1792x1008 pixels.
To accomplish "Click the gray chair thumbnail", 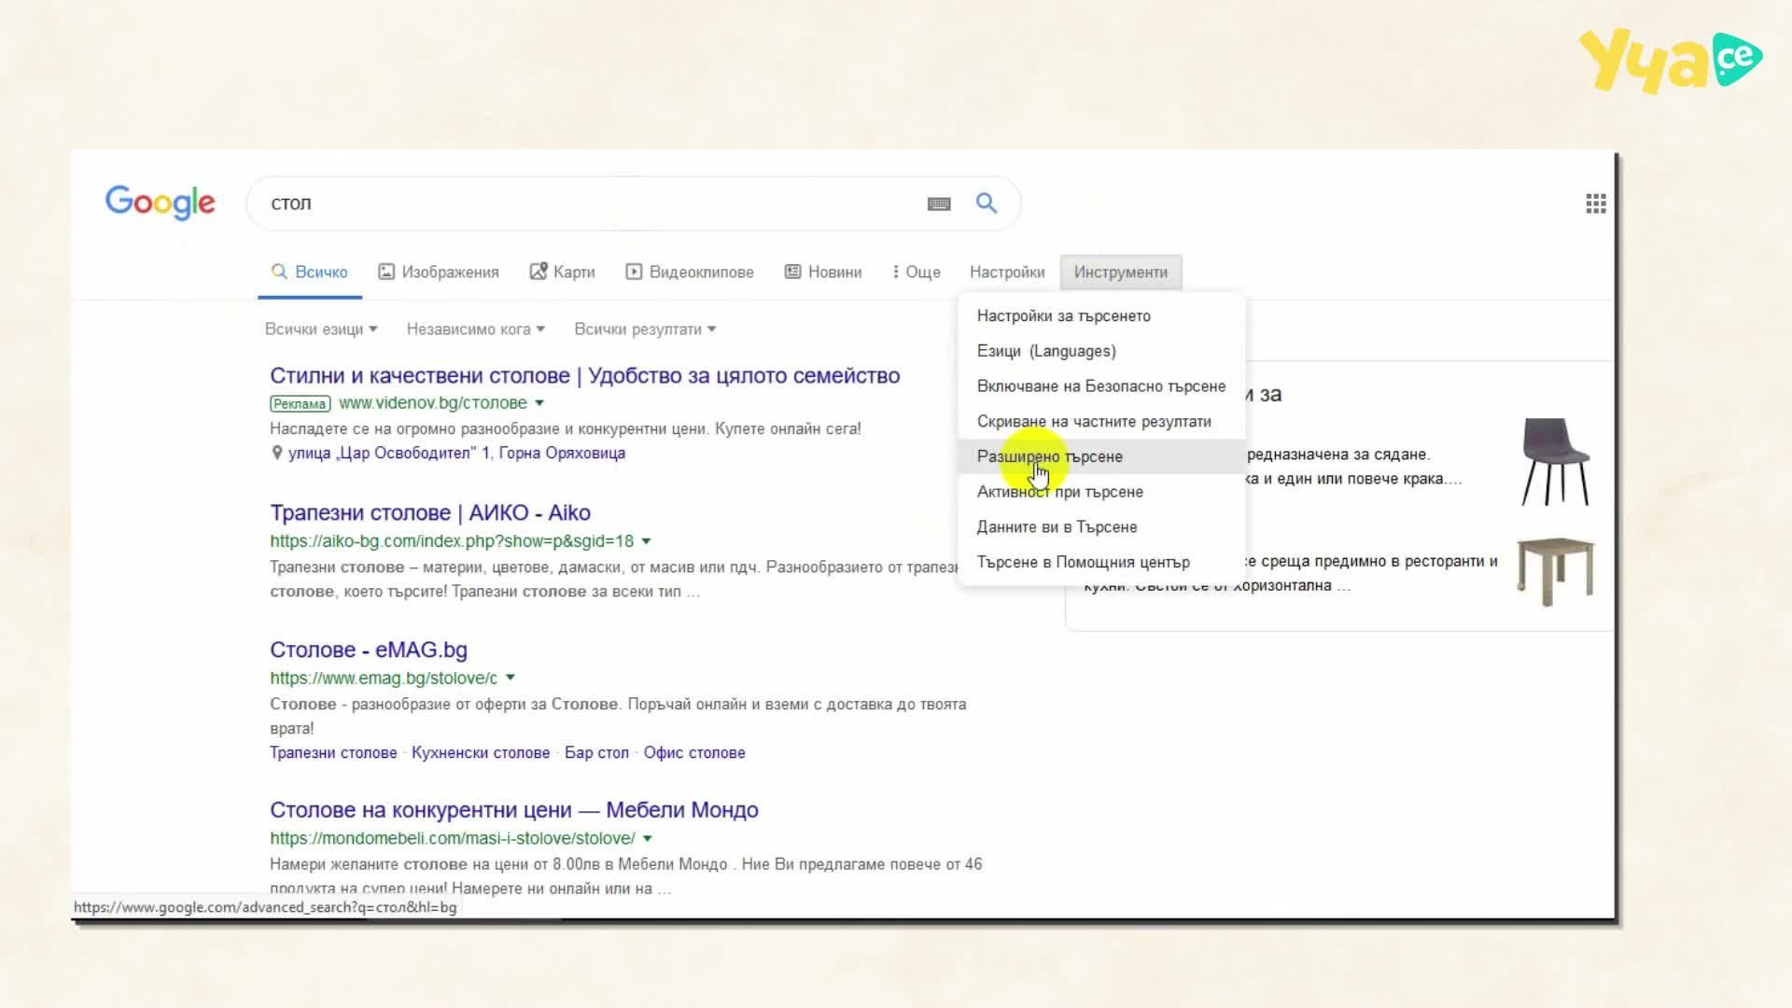I will 1555,462.
